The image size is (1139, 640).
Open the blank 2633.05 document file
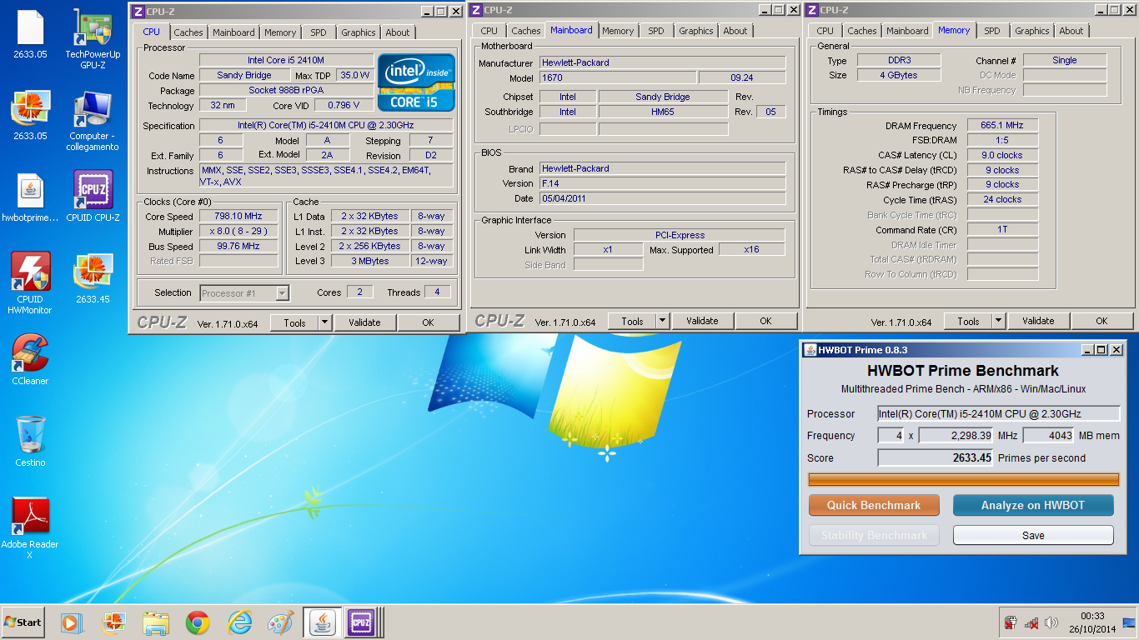(x=30, y=34)
